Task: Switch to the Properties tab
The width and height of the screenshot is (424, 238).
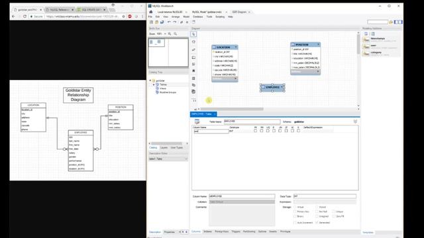Action: tap(170, 232)
